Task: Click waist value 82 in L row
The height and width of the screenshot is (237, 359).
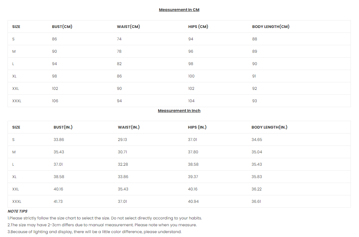Action: [119, 64]
